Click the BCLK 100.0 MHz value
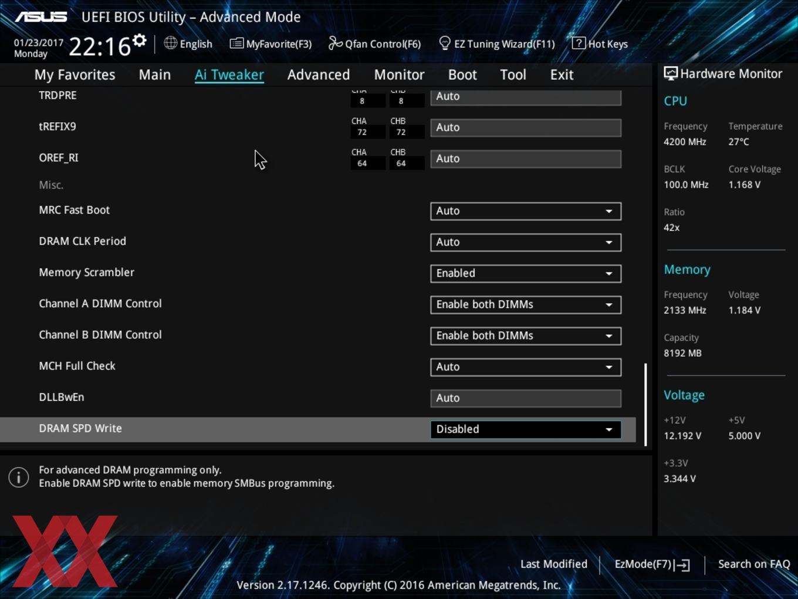Screen dimensions: 798x599 point(686,184)
